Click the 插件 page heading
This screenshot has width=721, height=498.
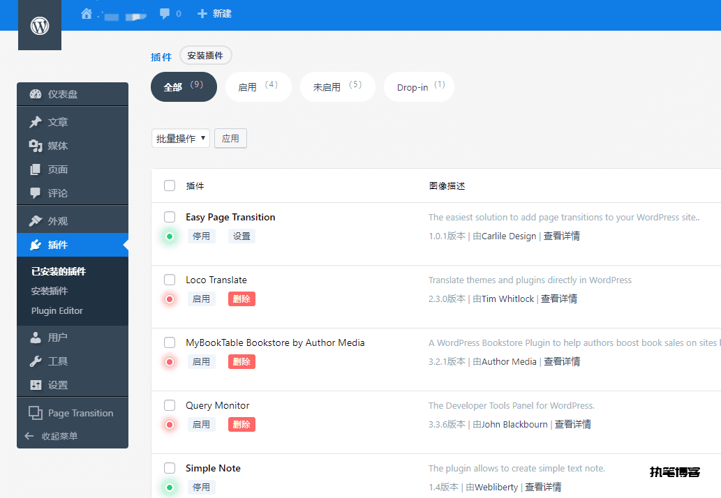[x=161, y=57]
